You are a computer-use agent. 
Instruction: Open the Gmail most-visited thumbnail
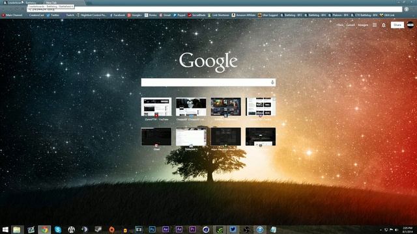point(156,136)
